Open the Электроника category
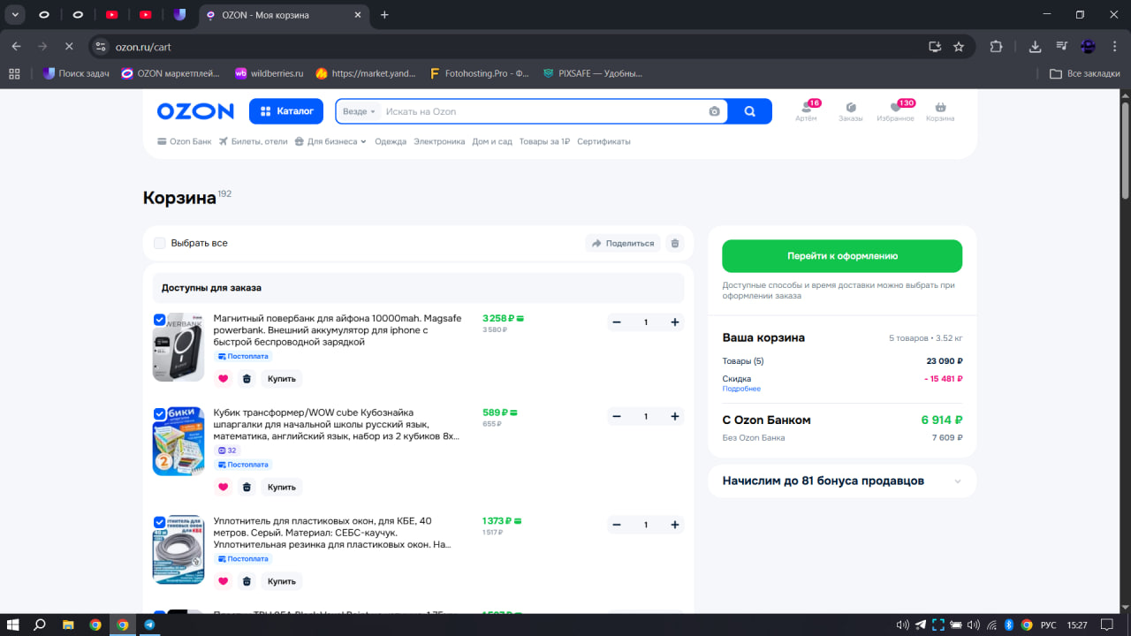This screenshot has width=1131, height=636. click(439, 141)
